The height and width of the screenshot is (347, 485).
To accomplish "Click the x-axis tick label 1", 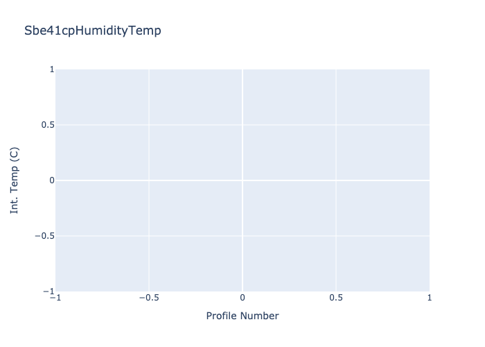I will tap(430, 298).
